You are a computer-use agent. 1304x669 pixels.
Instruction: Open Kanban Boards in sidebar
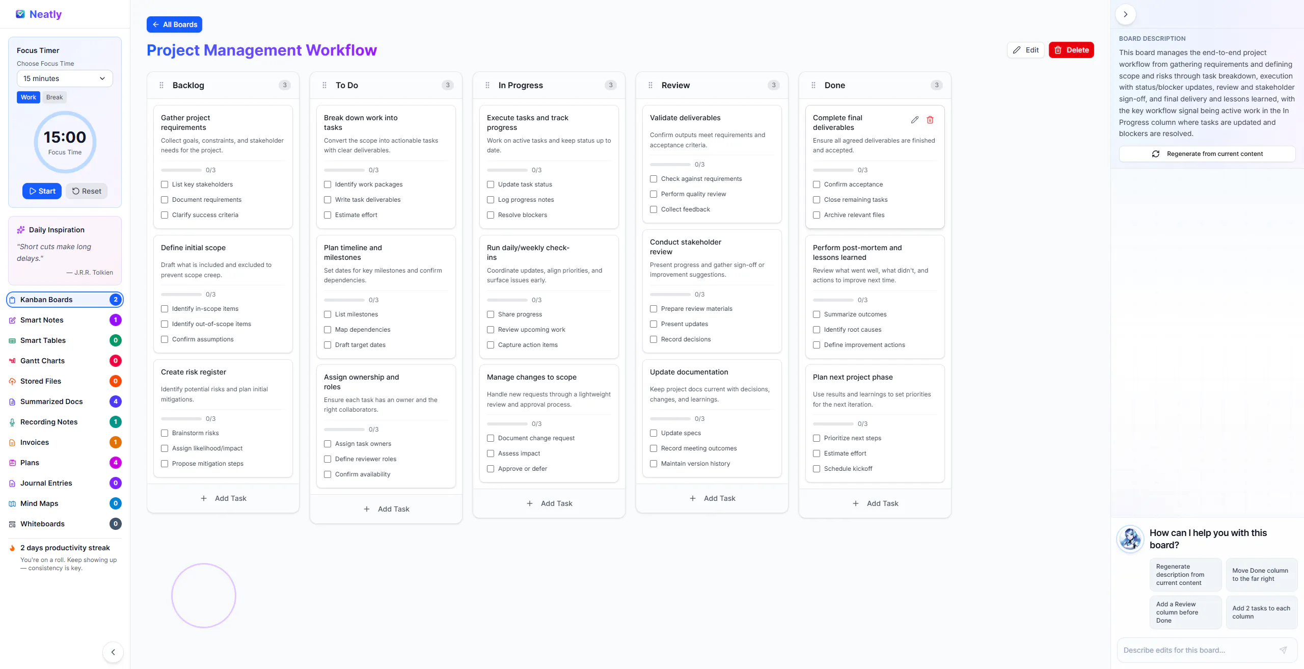tap(65, 300)
